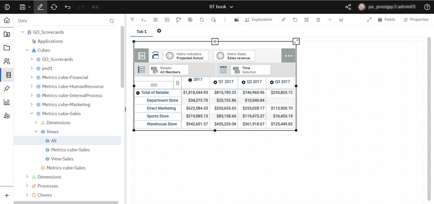Expand Metrics cube-HumanResource
Image resolution: width=434 pixels, height=204 pixels.
32,86
